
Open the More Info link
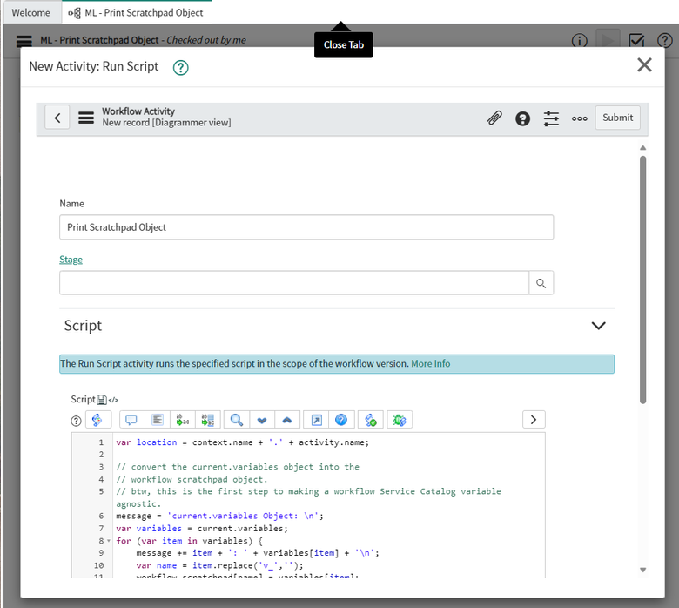tap(430, 363)
